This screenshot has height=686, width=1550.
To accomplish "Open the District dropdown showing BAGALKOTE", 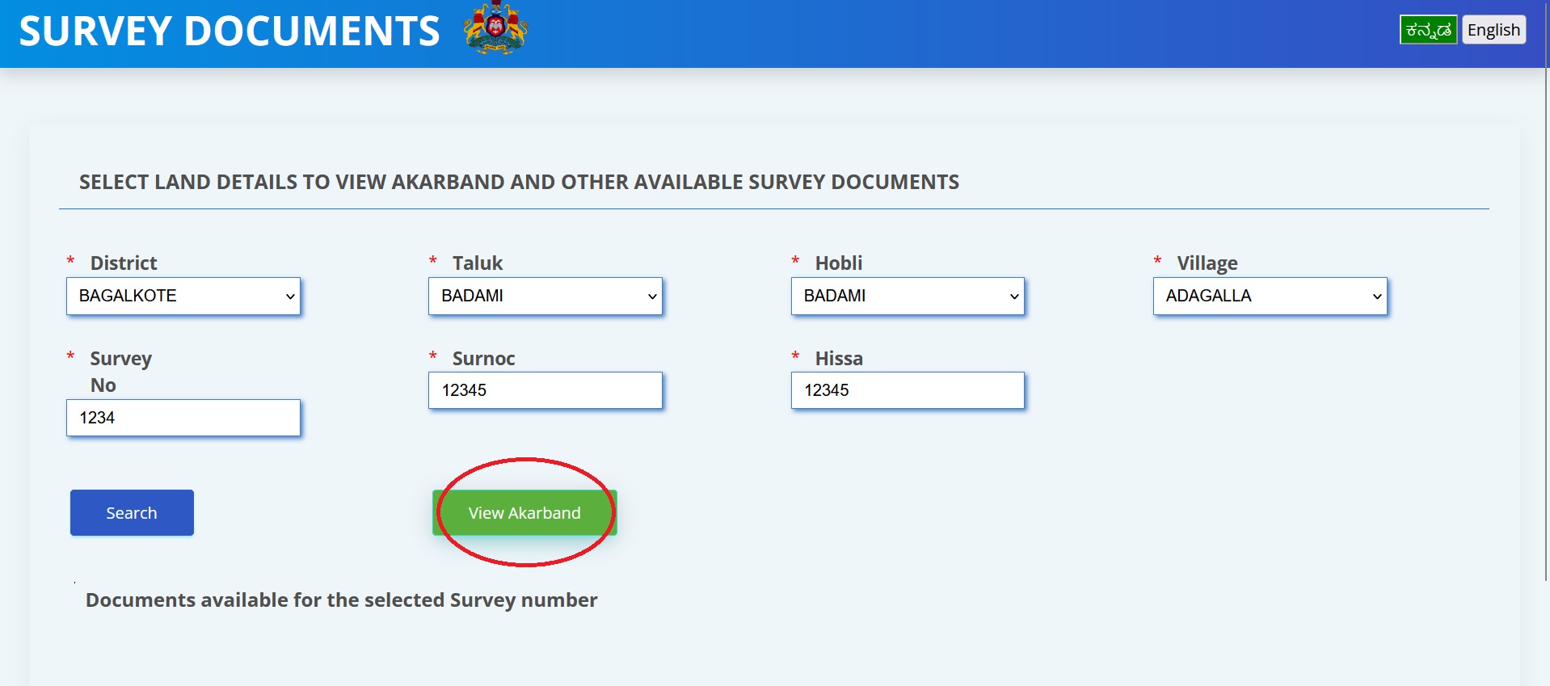I will (x=183, y=296).
